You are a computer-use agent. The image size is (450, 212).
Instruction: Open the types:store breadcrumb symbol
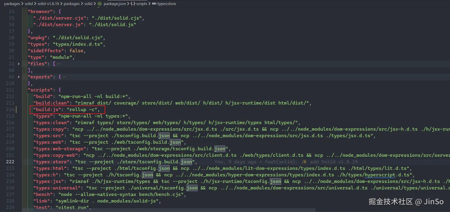point(167,4)
